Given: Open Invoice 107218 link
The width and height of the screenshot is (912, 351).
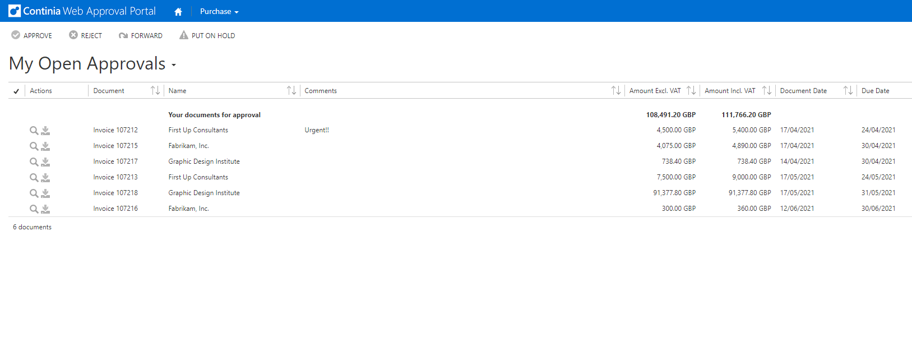Looking at the screenshot, I should (x=115, y=193).
